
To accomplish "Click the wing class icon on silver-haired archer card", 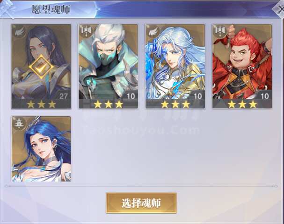I will click(153, 32).
